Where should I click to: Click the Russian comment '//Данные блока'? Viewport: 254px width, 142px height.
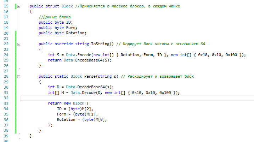[55, 17]
